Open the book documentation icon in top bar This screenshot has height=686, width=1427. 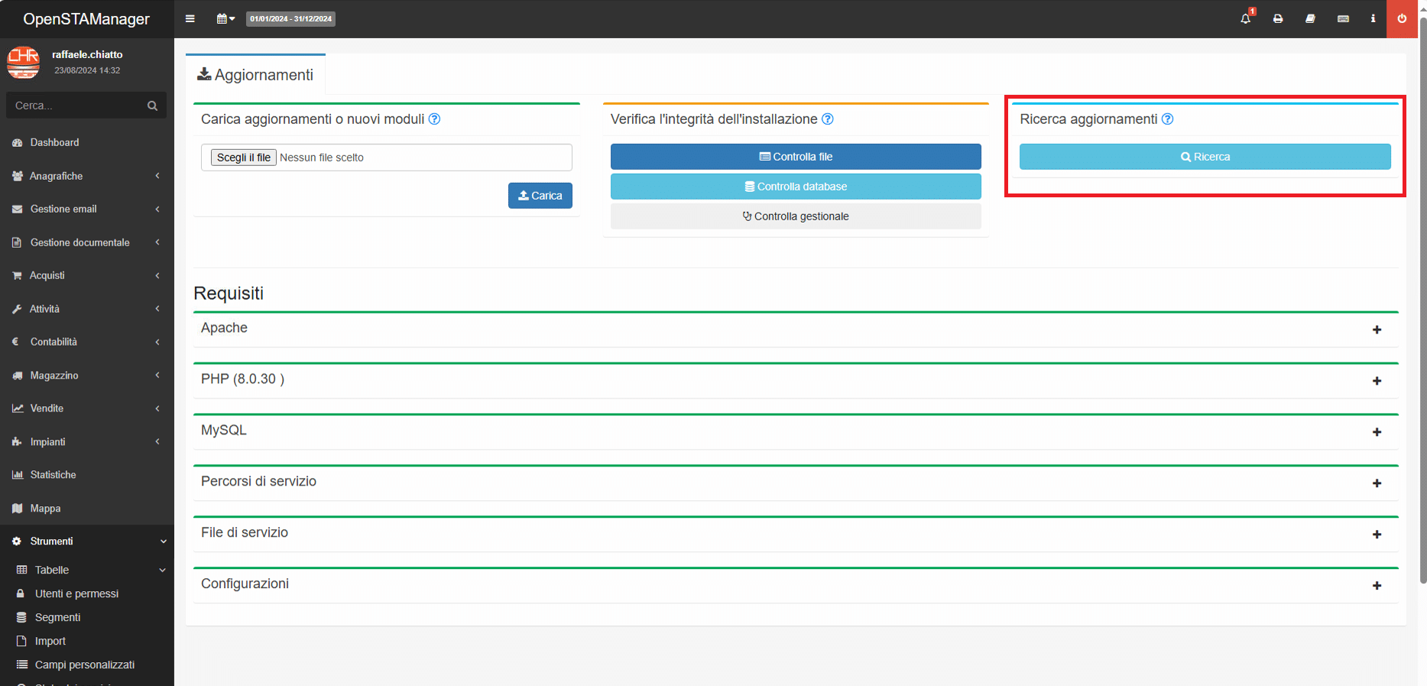click(1310, 19)
